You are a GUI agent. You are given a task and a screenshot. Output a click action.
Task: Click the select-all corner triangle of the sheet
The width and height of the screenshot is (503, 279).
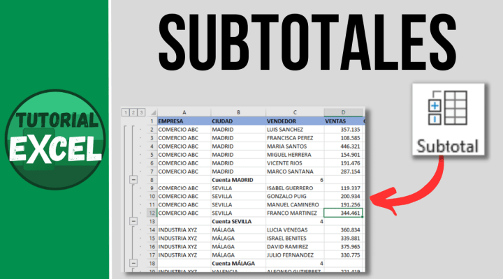click(x=153, y=112)
